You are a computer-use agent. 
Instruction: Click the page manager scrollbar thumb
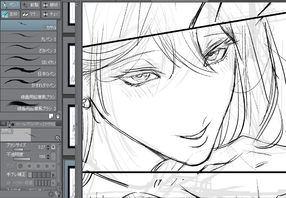pos(77,124)
